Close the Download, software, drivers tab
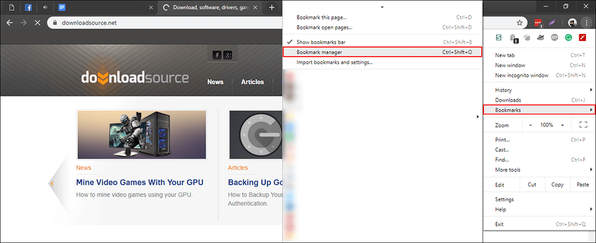 tap(255, 7)
